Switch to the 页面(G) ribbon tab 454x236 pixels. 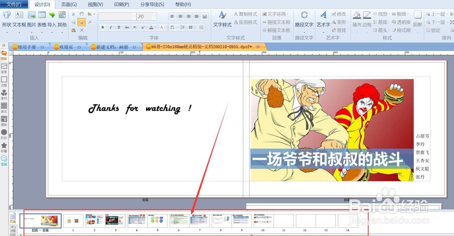point(69,5)
